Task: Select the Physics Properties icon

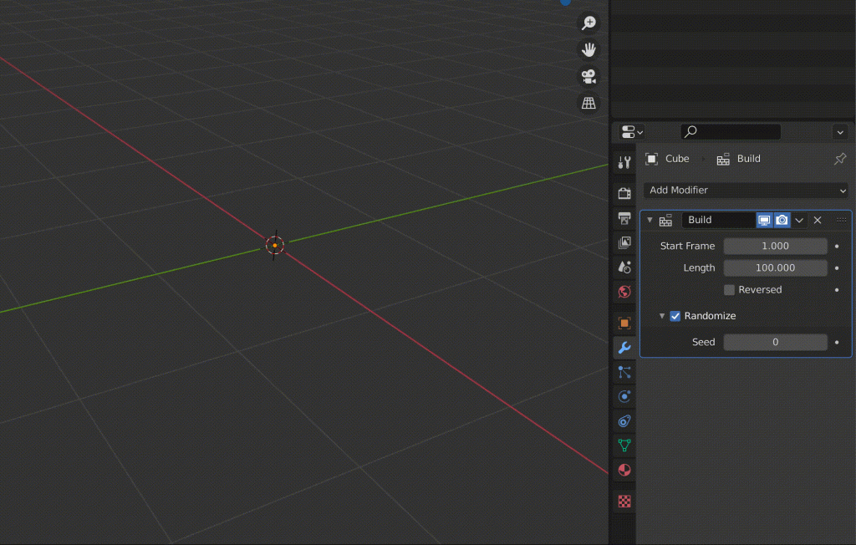Action: tap(624, 395)
